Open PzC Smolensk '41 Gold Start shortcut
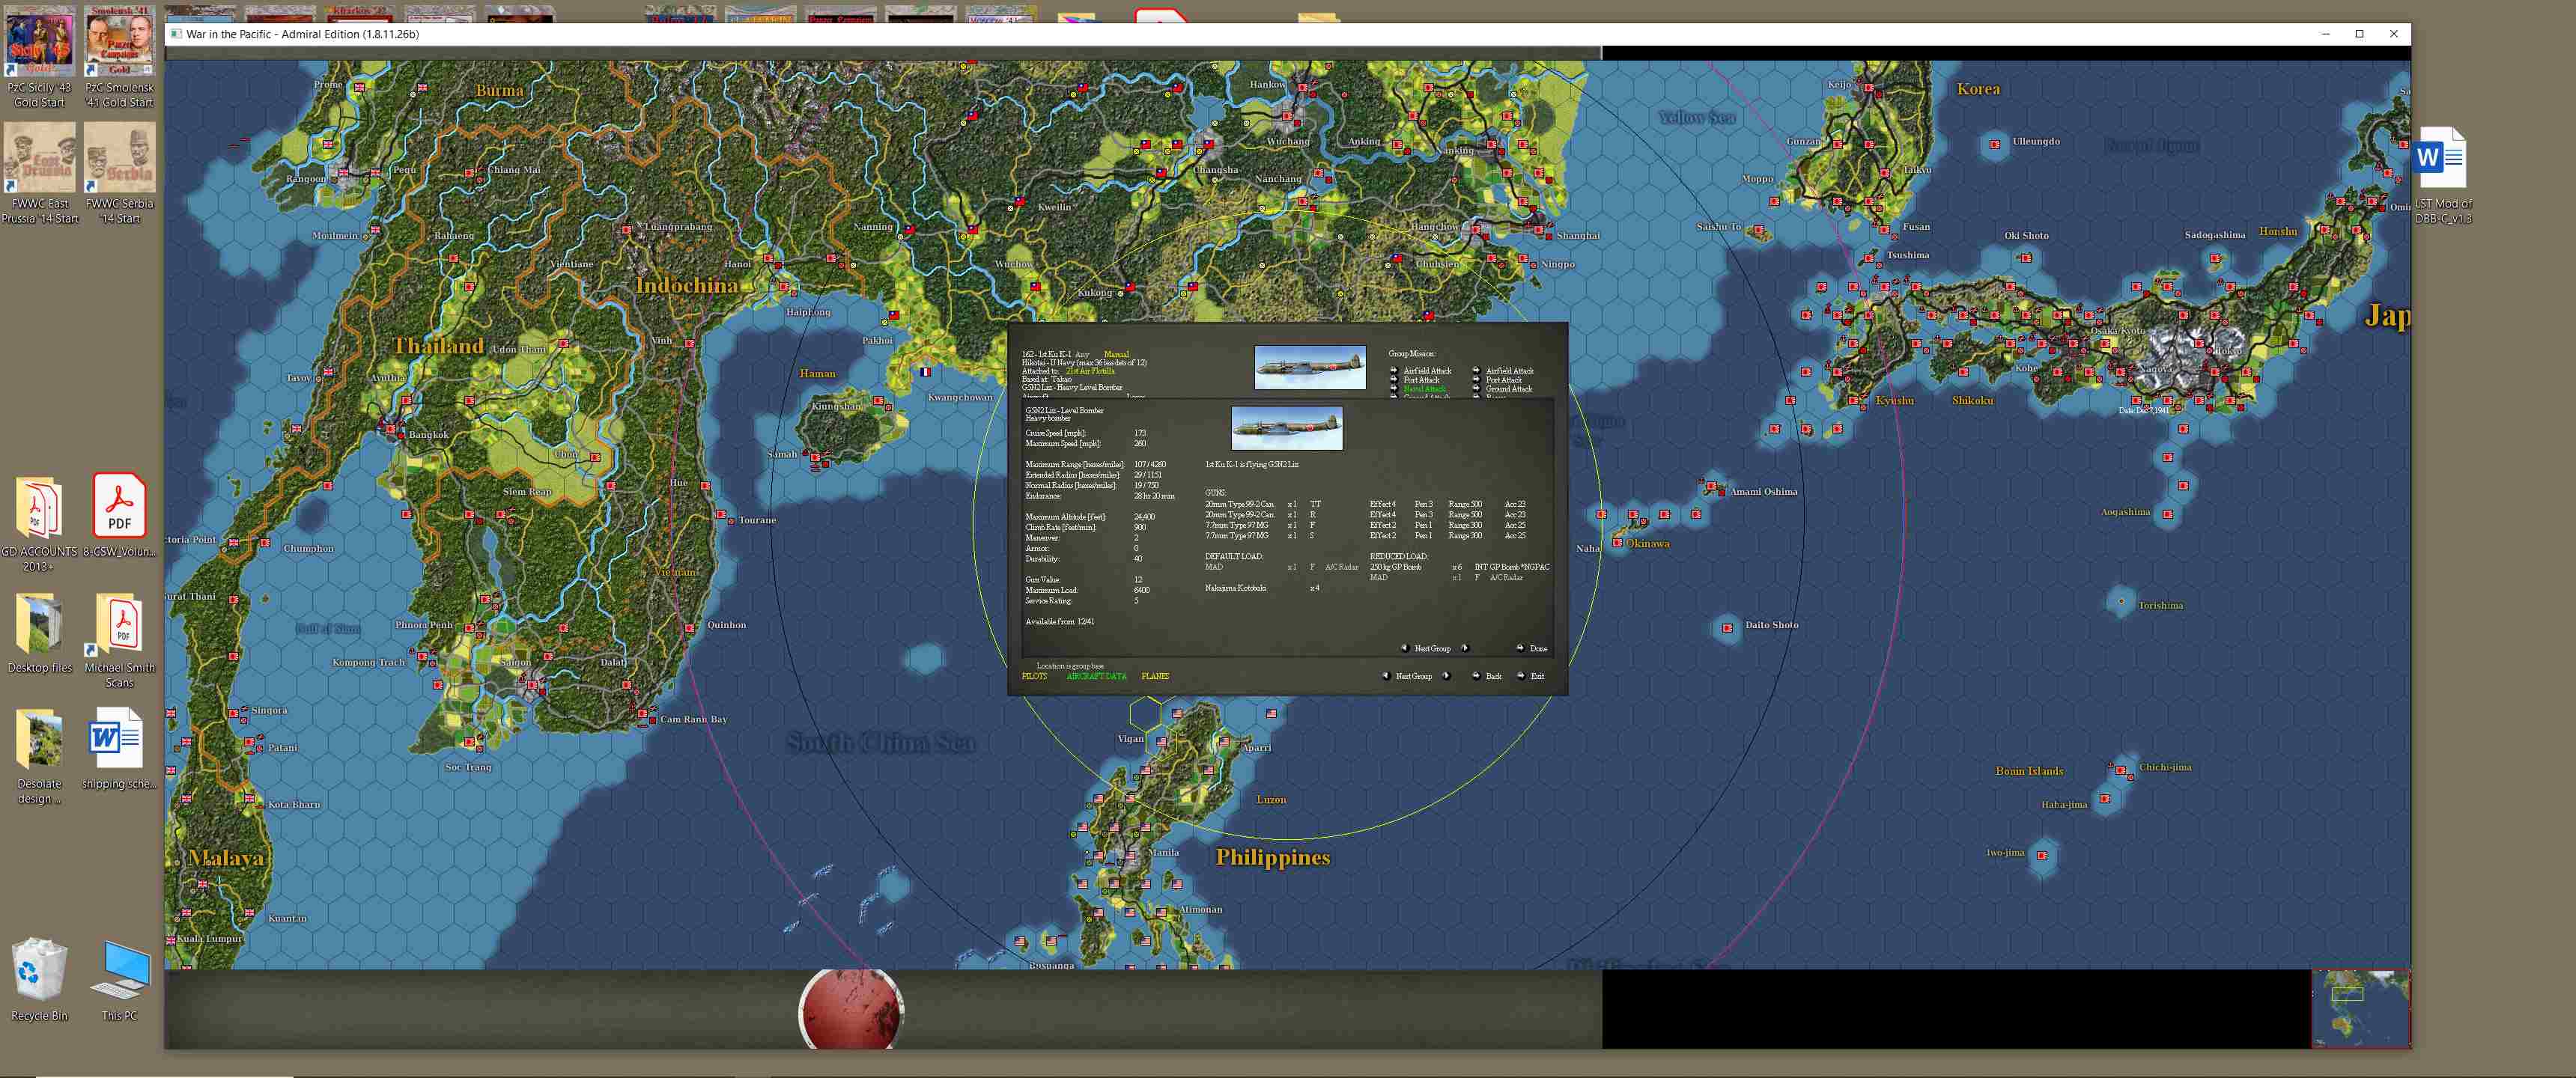Viewport: 2576px width, 1078px height. [119, 57]
